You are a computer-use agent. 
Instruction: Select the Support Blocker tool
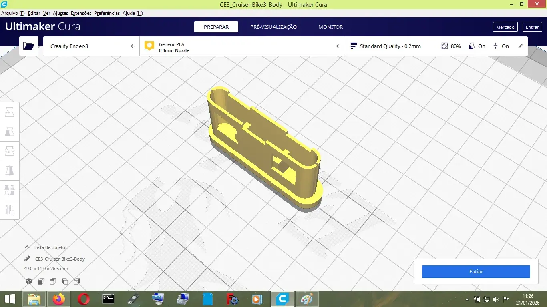(10, 209)
